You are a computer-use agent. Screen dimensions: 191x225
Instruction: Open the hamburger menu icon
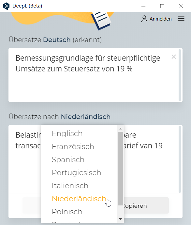click(181, 19)
